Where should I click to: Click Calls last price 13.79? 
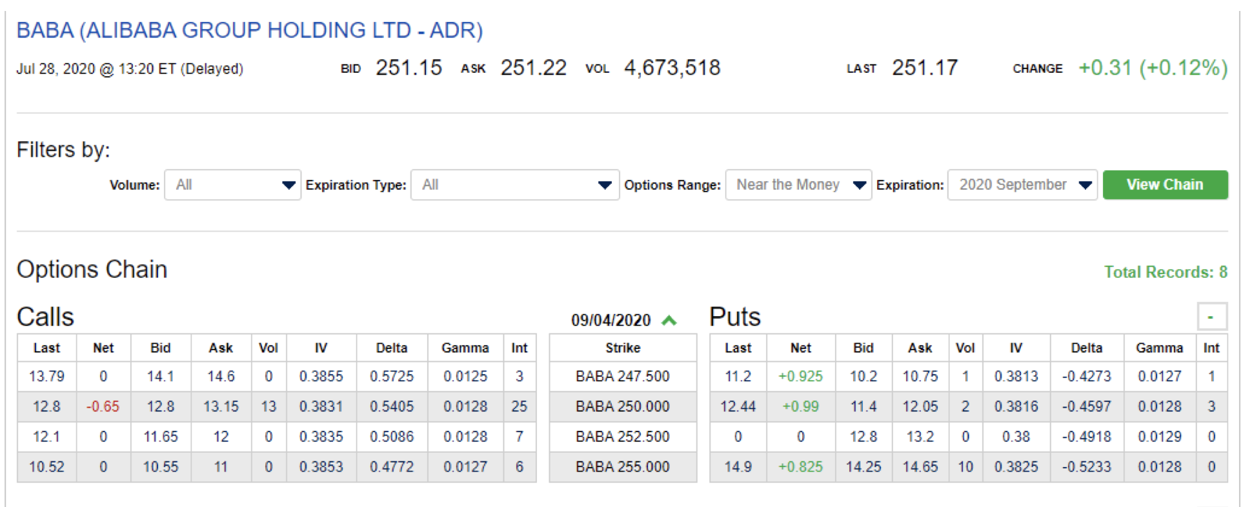coord(46,376)
